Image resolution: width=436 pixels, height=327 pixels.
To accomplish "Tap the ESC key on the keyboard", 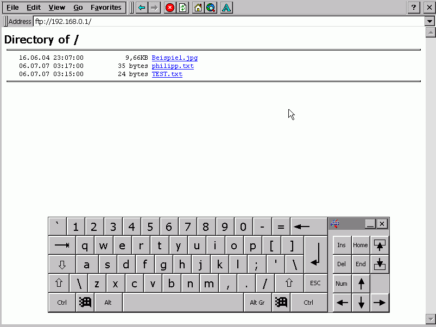I will (315, 283).
